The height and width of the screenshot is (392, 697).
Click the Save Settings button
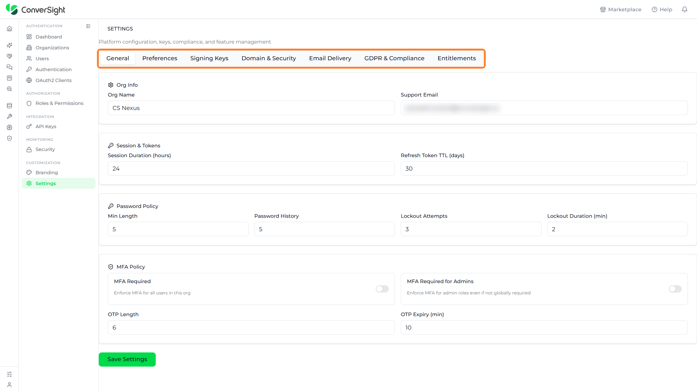pyautogui.click(x=127, y=359)
